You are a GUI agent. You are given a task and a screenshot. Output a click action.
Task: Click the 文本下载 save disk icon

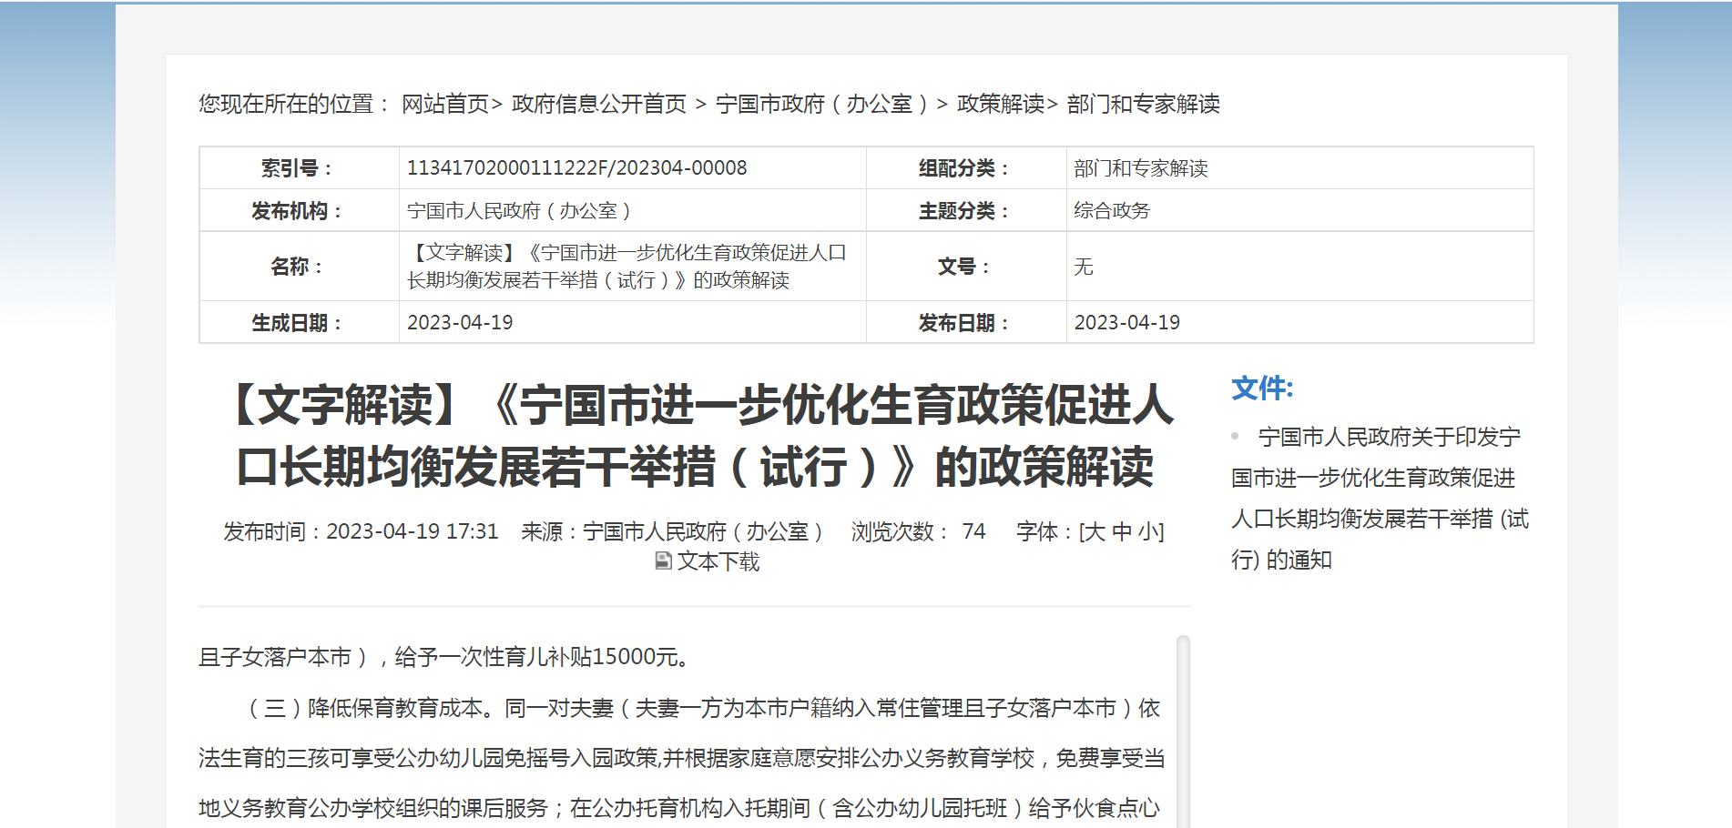(663, 561)
